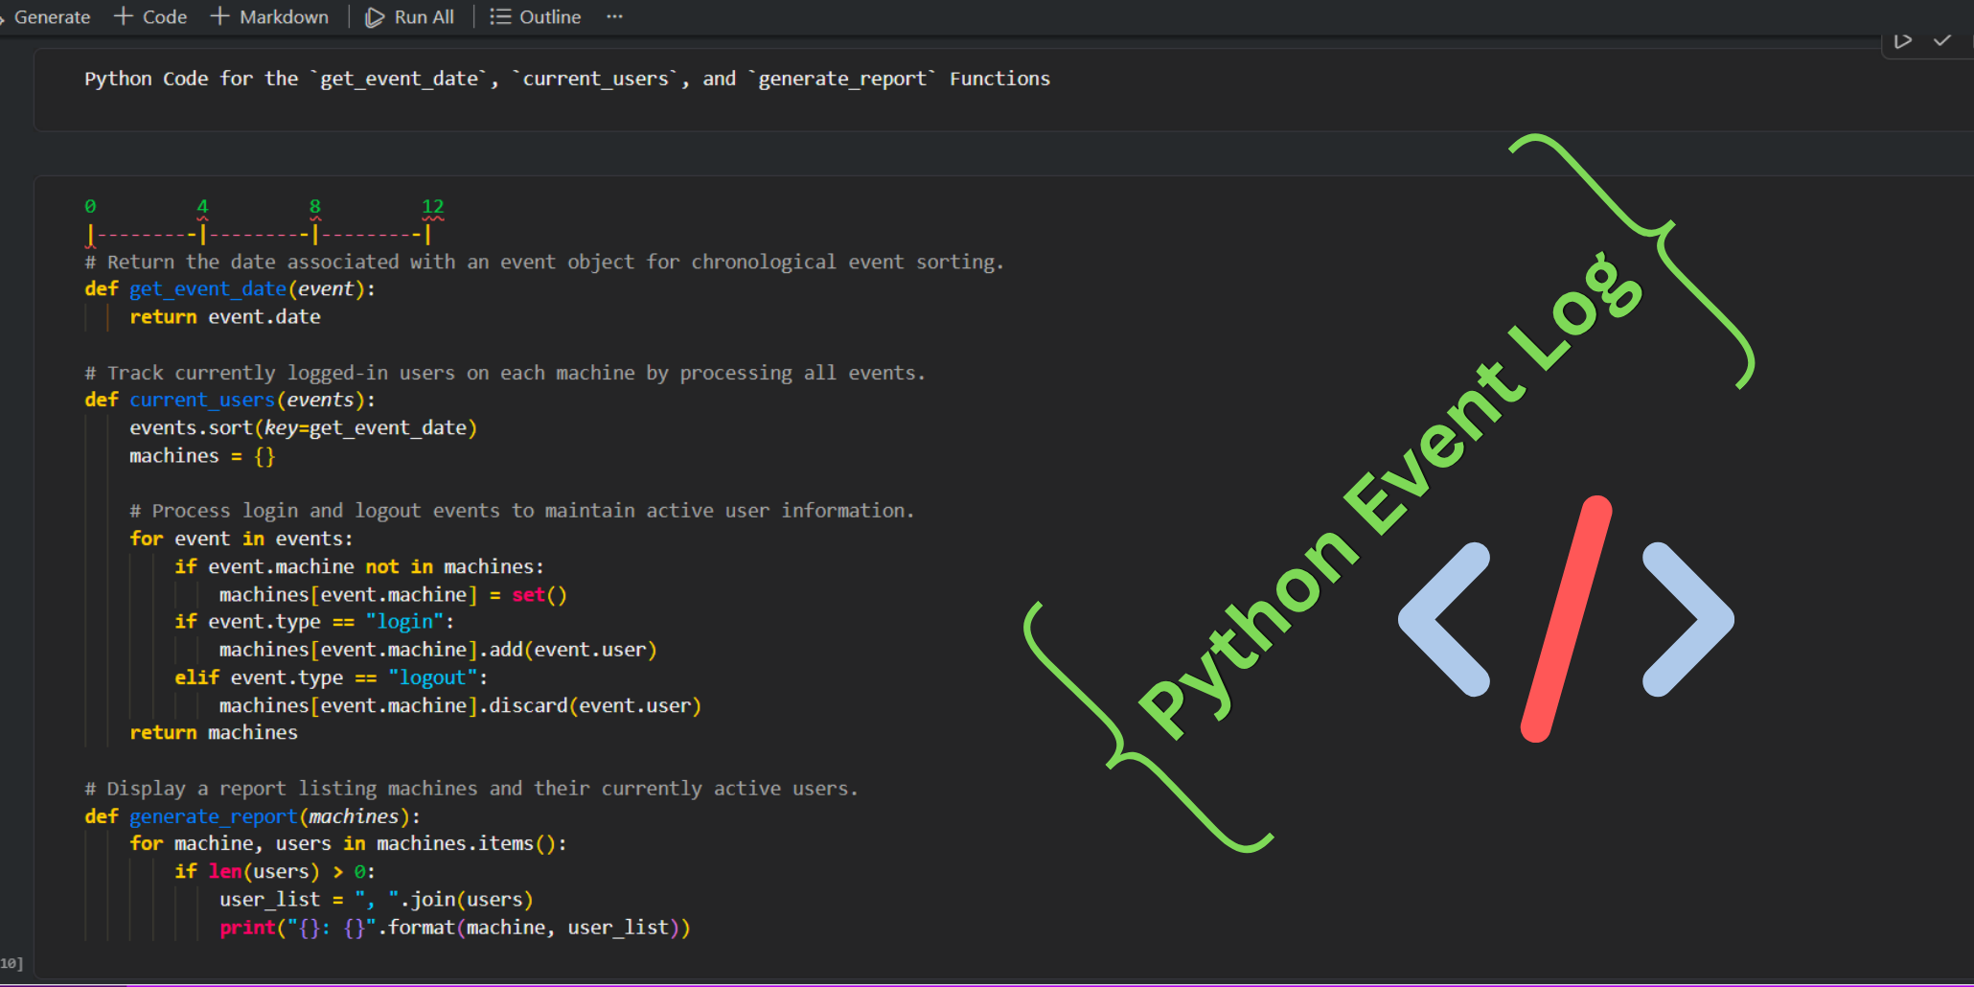
Task: Click the 'events.sort(key=get_event_date)' line
Action: coord(303,427)
